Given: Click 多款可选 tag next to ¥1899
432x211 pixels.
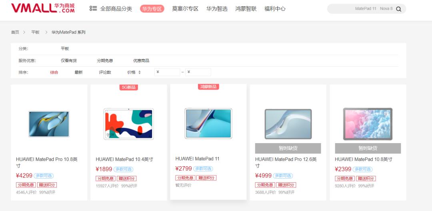Looking at the screenshot, I should [x=124, y=169].
